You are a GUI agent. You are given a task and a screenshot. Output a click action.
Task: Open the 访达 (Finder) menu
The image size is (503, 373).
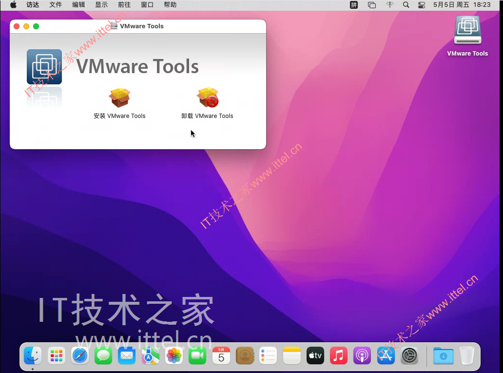(x=33, y=5)
